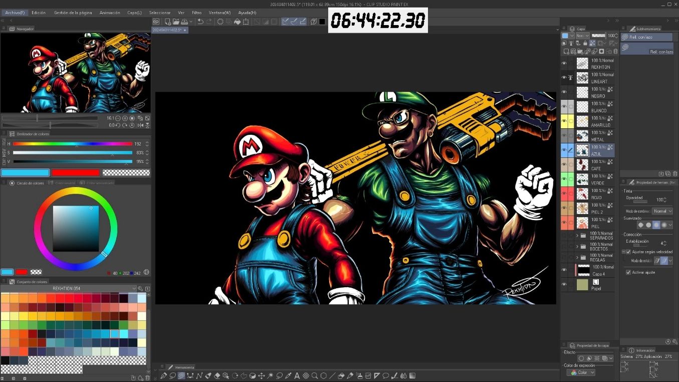The height and width of the screenshot is (382, 679).
Task: Create a new canvas from command bar
Action: coord(169,22)
